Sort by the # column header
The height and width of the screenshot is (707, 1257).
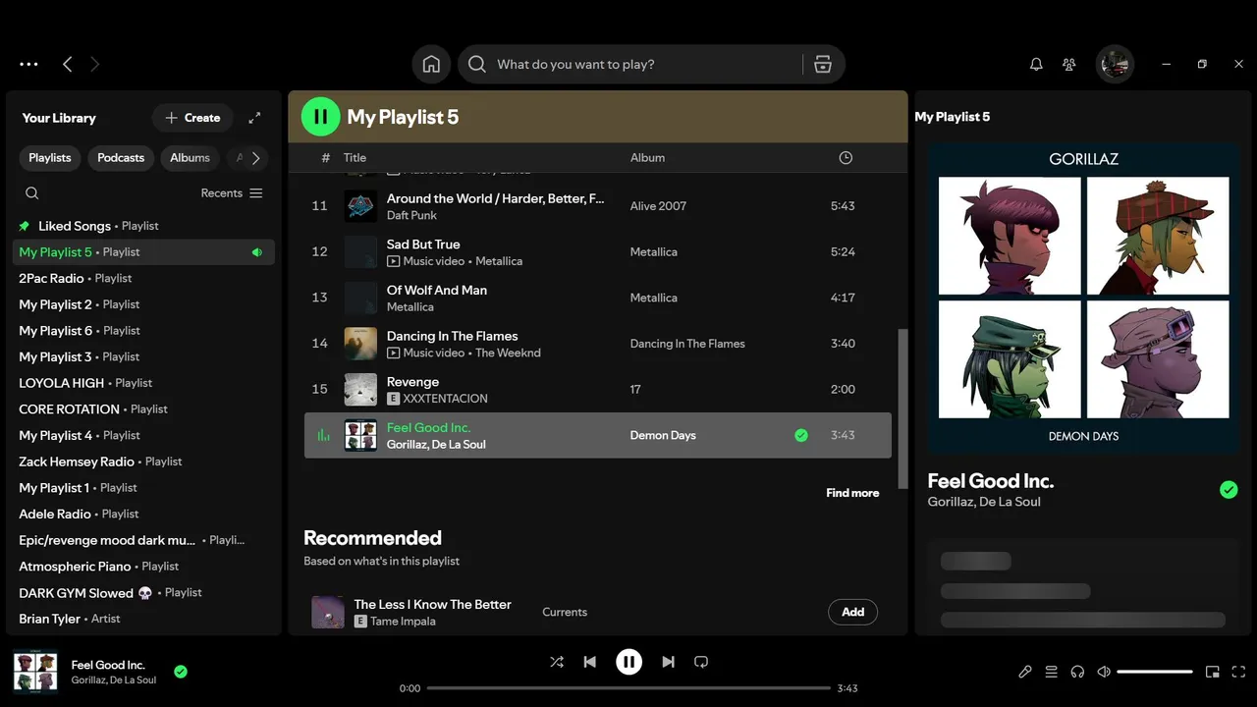[326, 157]
